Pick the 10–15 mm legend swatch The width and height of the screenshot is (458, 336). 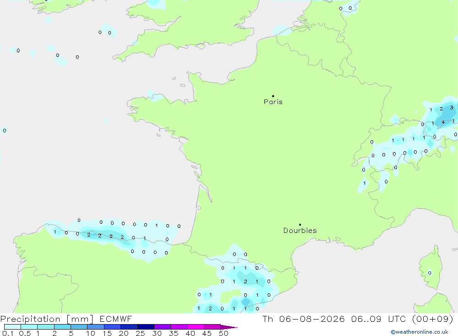click(x=96, y=327)
